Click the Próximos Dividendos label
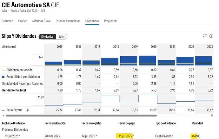The width and height of the screenshot is (219, 139). pos(15,130)
